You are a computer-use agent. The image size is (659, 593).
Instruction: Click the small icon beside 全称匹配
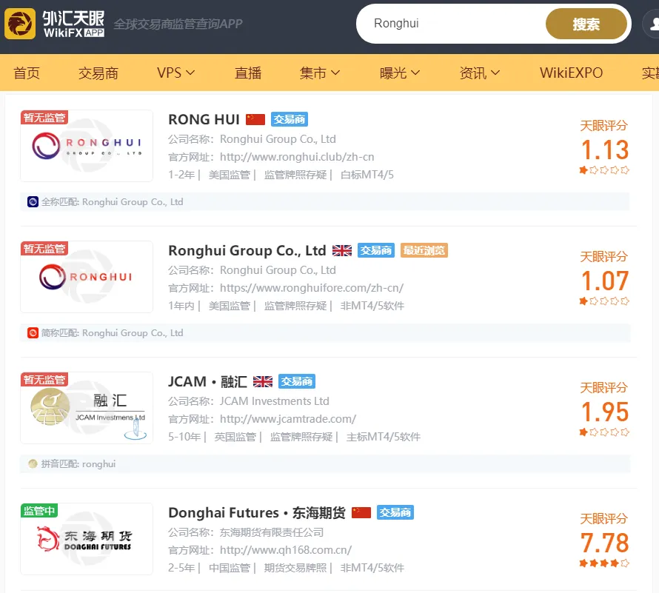pos(33,201)
